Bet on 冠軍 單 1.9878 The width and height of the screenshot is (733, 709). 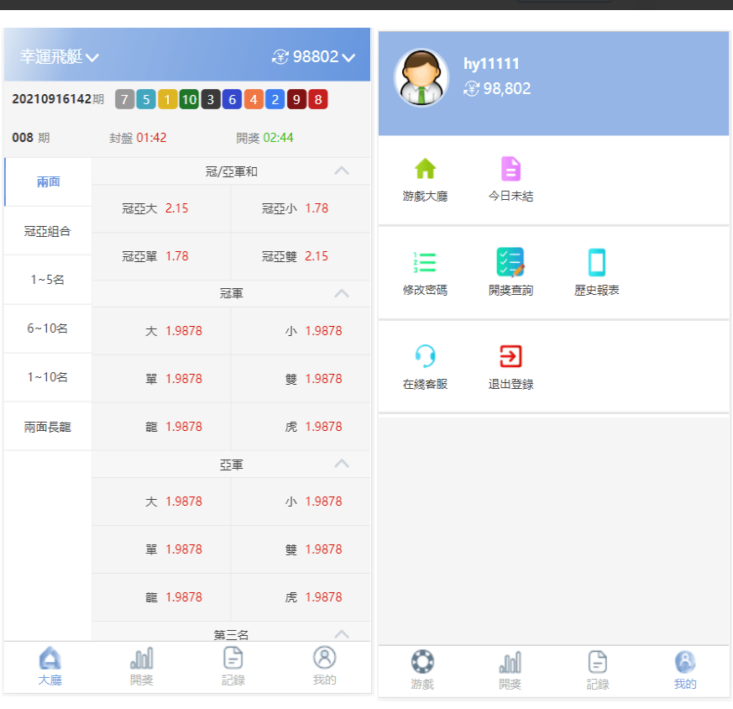click(161, 379)
